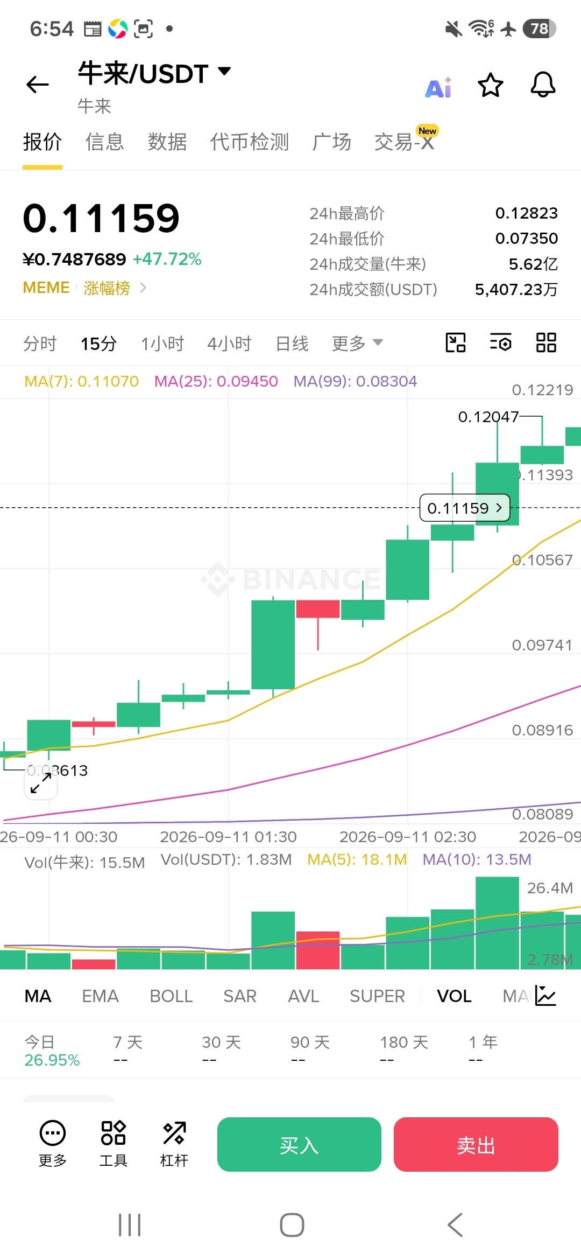Open 代币检测 tab
This screenshot has height=1260, width=581.
pyautogui.click(x=250, y=142)
